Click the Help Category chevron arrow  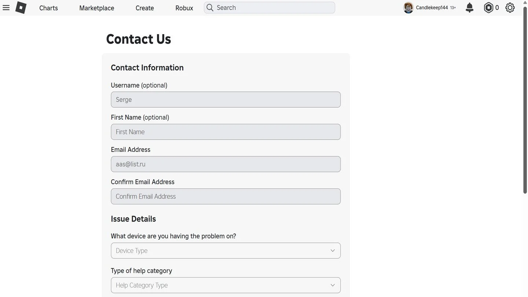[333, 285]
